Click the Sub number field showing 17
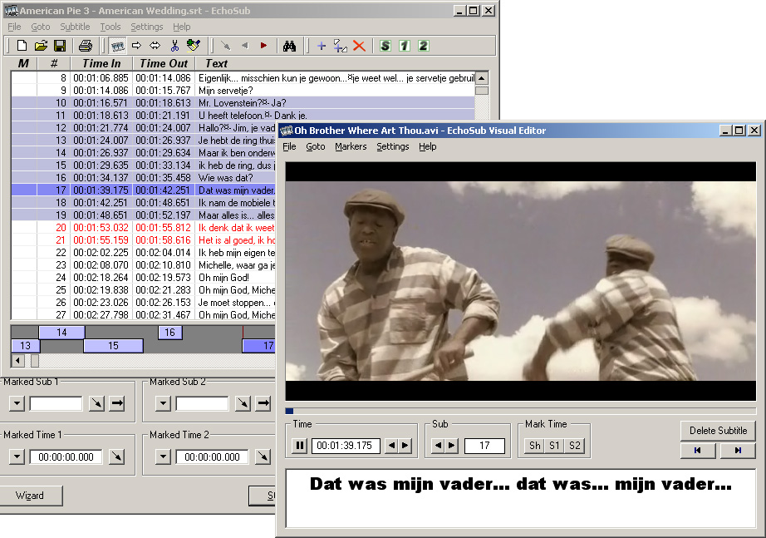The width and height of the screenshot is (766, 538). point(484,446)
